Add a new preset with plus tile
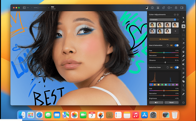Viewport: 196px width, 121px height. coord(175,31)
